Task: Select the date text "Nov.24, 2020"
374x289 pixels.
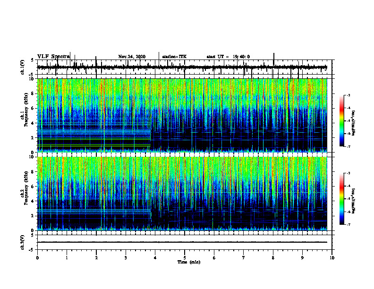Action: pyautogui.click(x=132, y=57)
